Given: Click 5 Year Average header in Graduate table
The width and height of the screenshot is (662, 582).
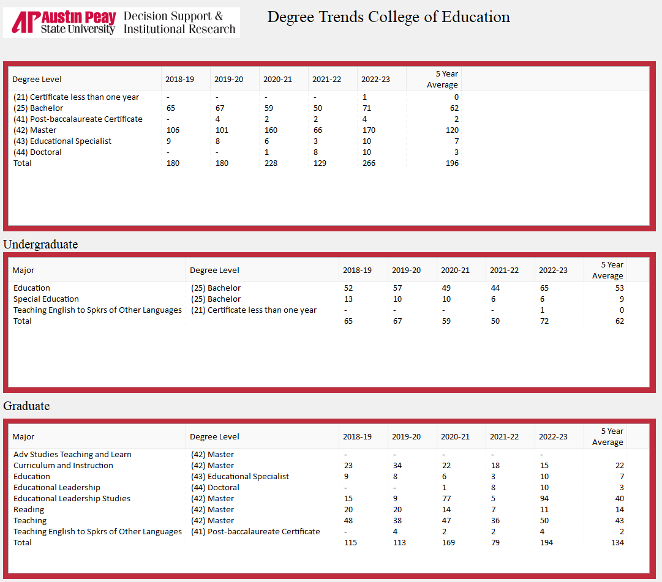Looking at the screenshot, I should [607, 437].
